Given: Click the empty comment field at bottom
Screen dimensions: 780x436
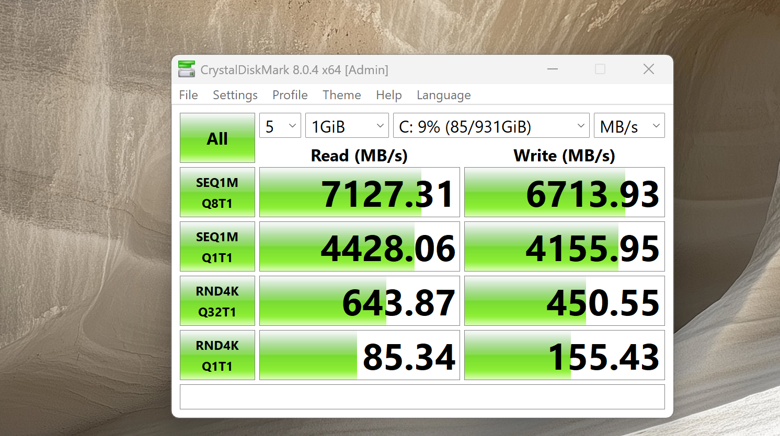Looking at the screenshot, I should (x=422, y=397).
